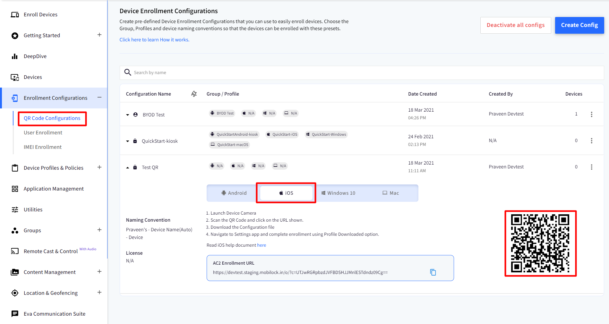Click the search magnifier icon
This screenshot has height=324, width=609.
(x=128, y=72)
